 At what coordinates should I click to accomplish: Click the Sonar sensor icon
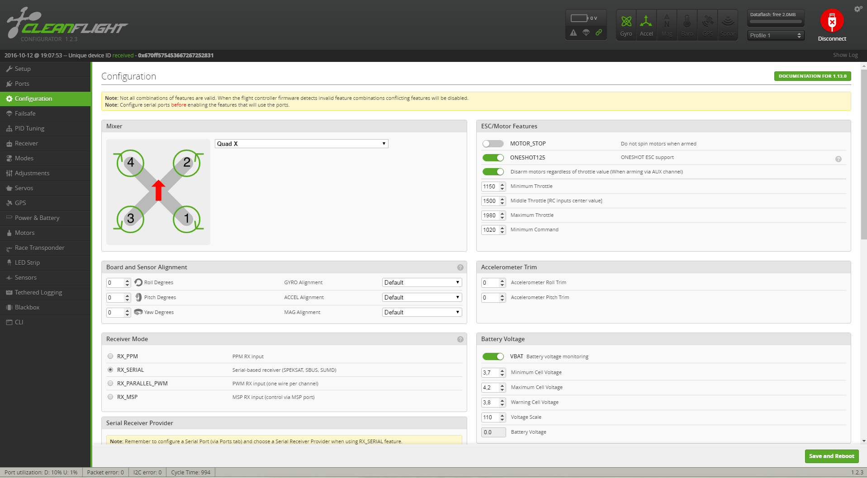coord(728,25)
